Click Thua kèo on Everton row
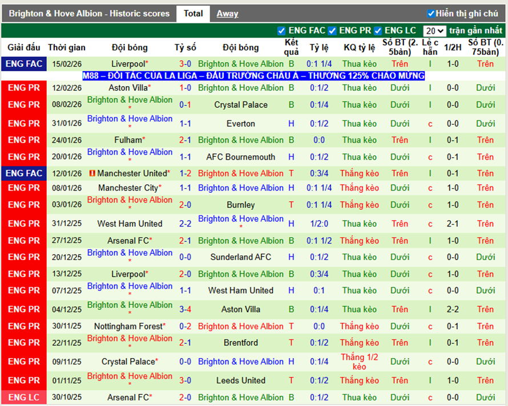Screen dimensions: 508x406 point(359,124)
